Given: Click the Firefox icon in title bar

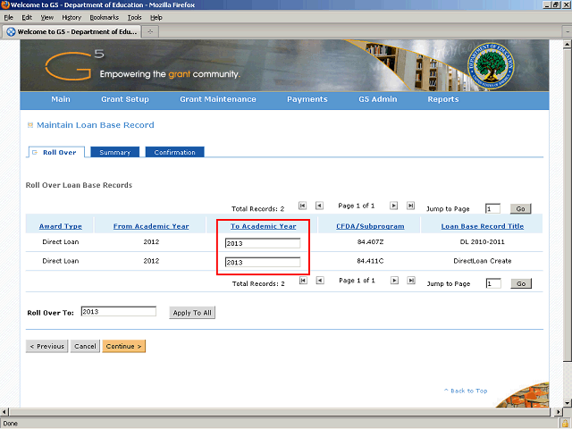Looking at the screenshot, I should (4, 4).
